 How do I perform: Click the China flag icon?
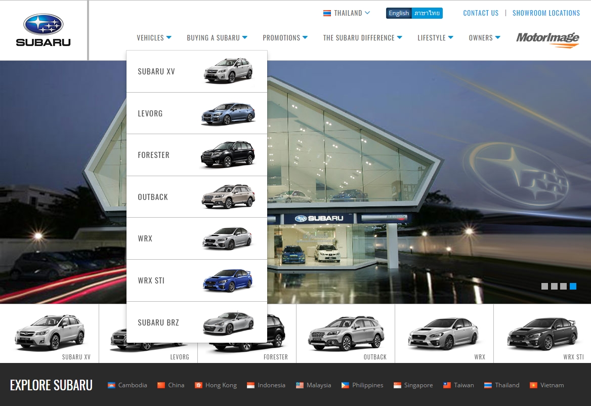click(161, 385)
